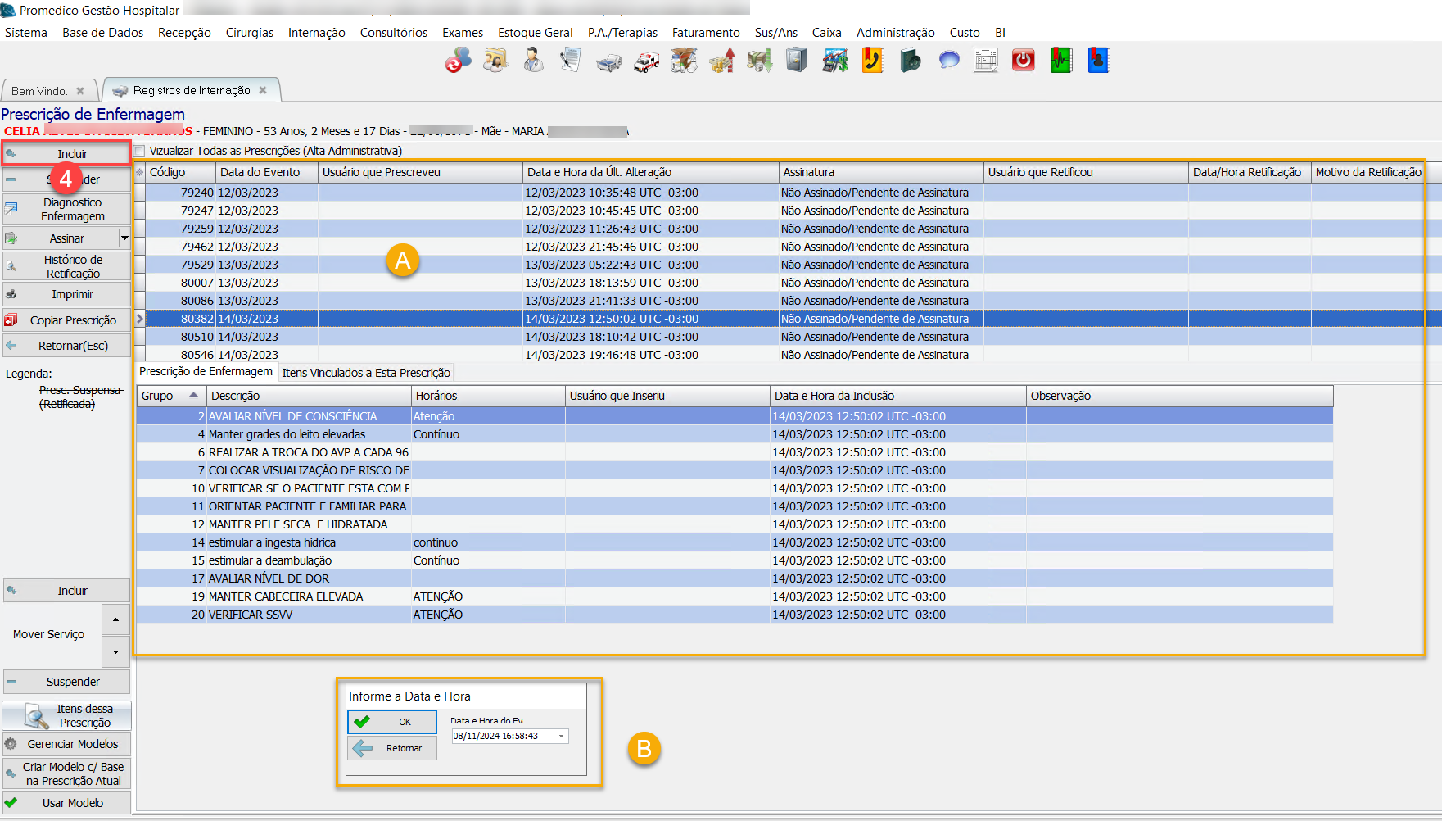Image resolution: width=1442 pixels, height=821 pixels.
Task: Open the Faturamento menu
Action: [705, 33]
